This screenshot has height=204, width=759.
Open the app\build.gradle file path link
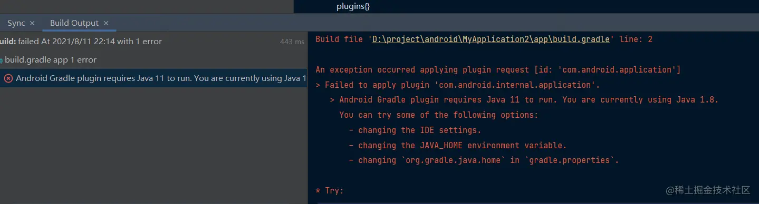(x=491, y=39)
